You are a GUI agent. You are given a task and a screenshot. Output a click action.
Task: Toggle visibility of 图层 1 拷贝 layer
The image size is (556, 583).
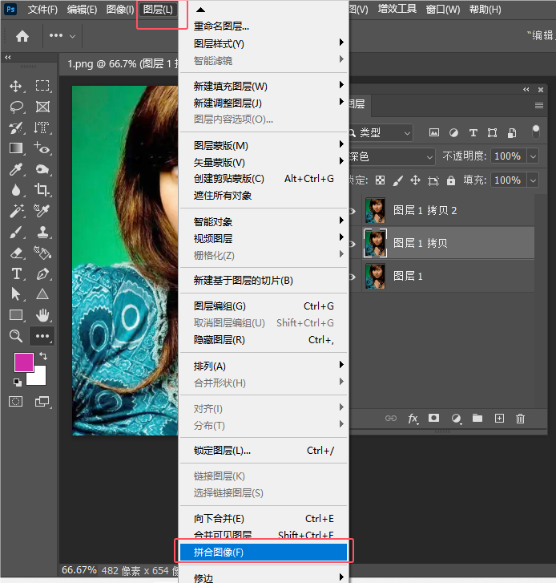click(x=353, y=244)
